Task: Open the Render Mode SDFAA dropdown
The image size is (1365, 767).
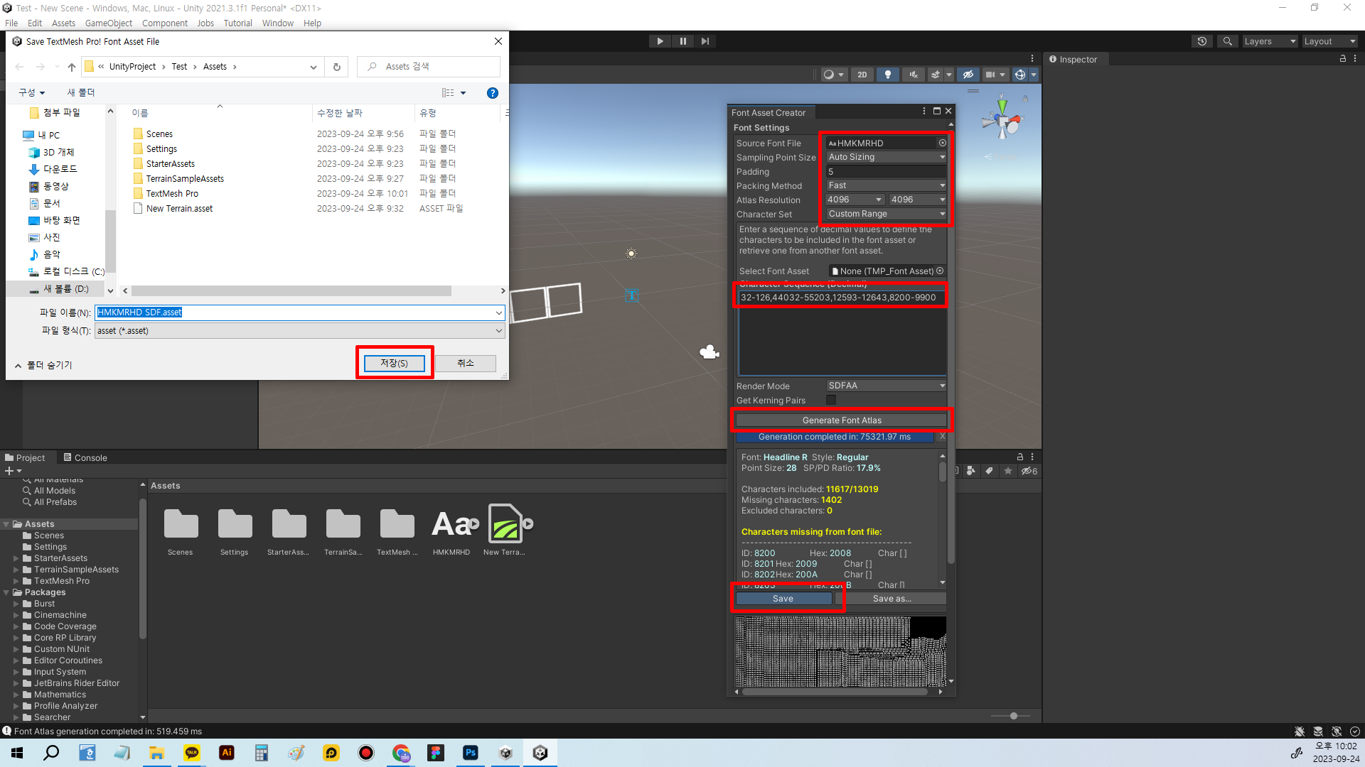Action: [x=887, y=386]
